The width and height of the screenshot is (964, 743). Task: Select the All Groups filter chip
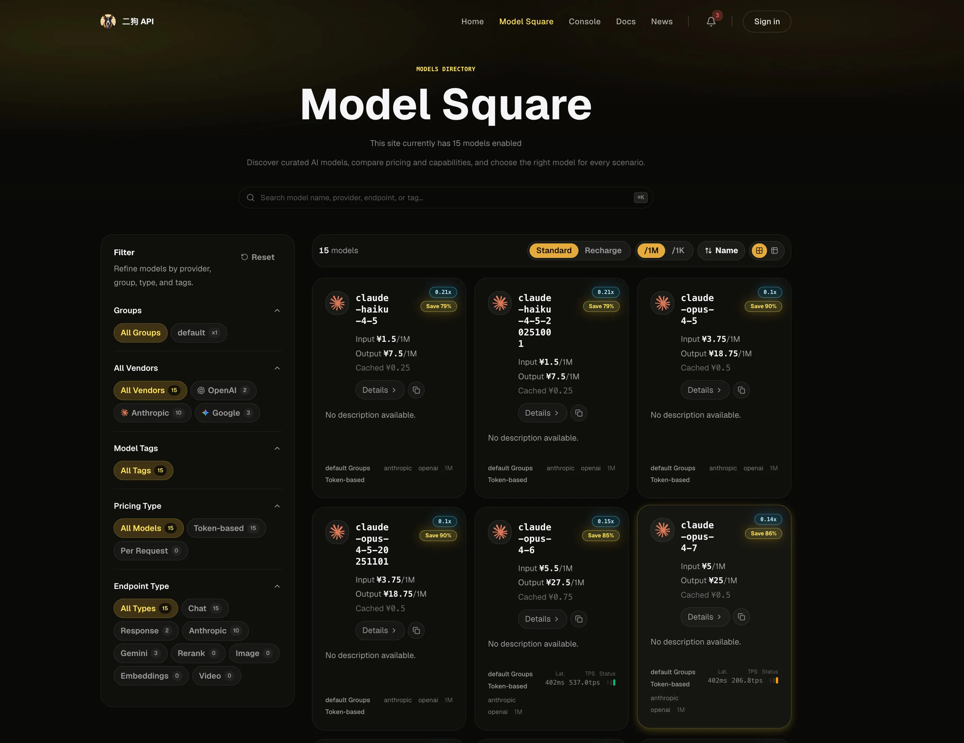coord(140,333)
